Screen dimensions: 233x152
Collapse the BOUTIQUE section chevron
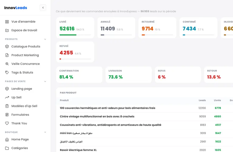(x=45, y=132)
